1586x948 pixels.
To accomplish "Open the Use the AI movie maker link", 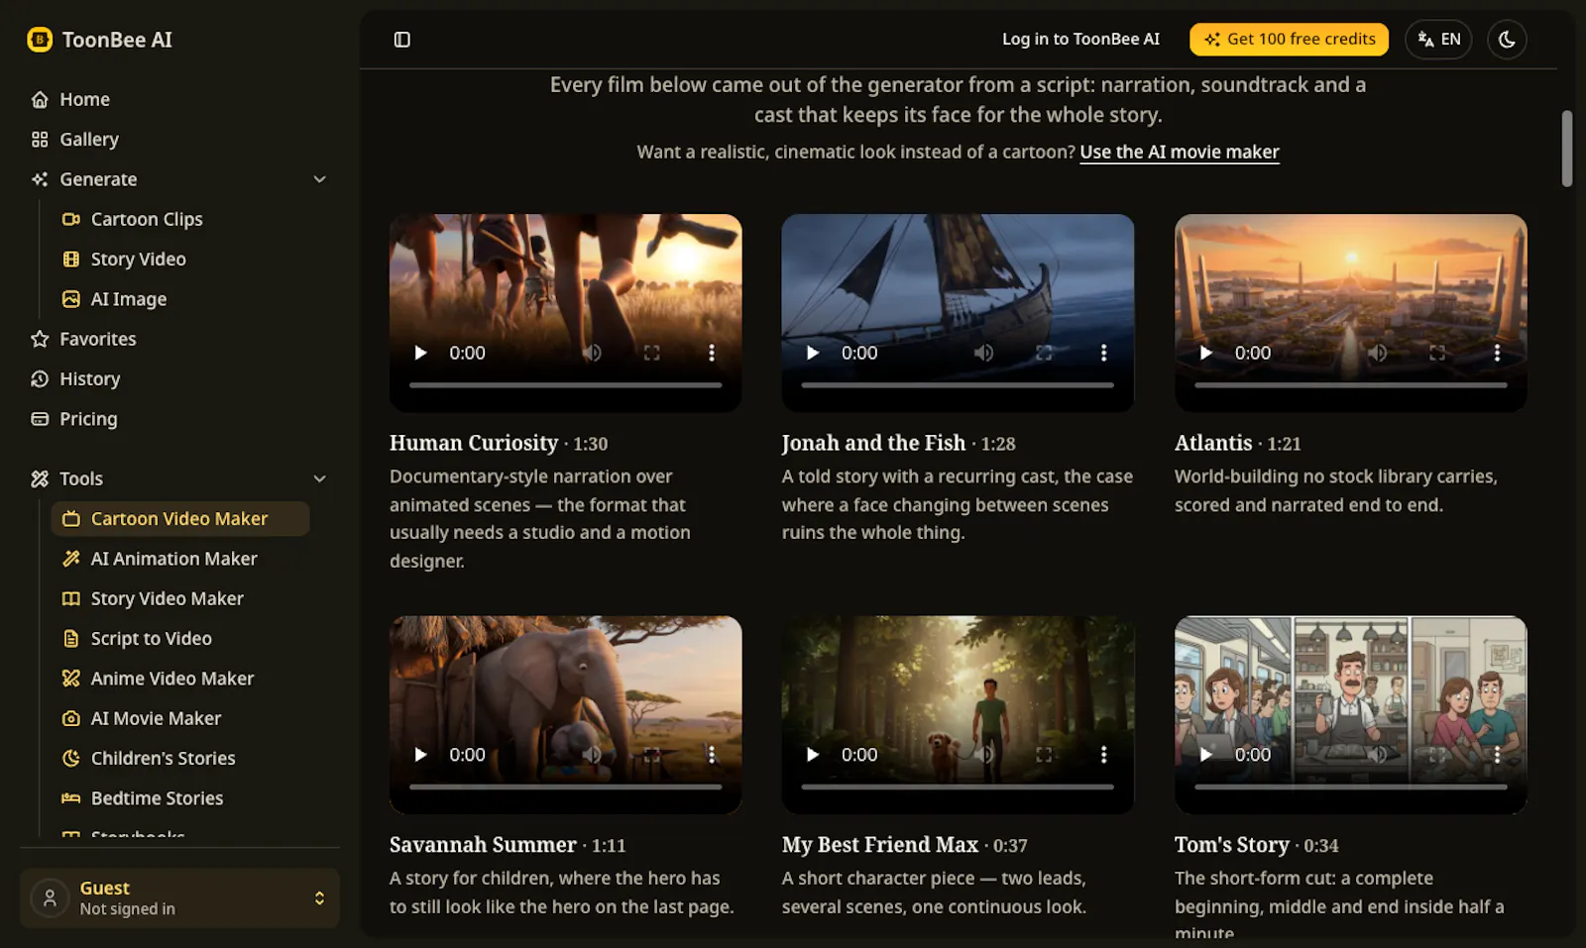I will [x=1180, y=153].
